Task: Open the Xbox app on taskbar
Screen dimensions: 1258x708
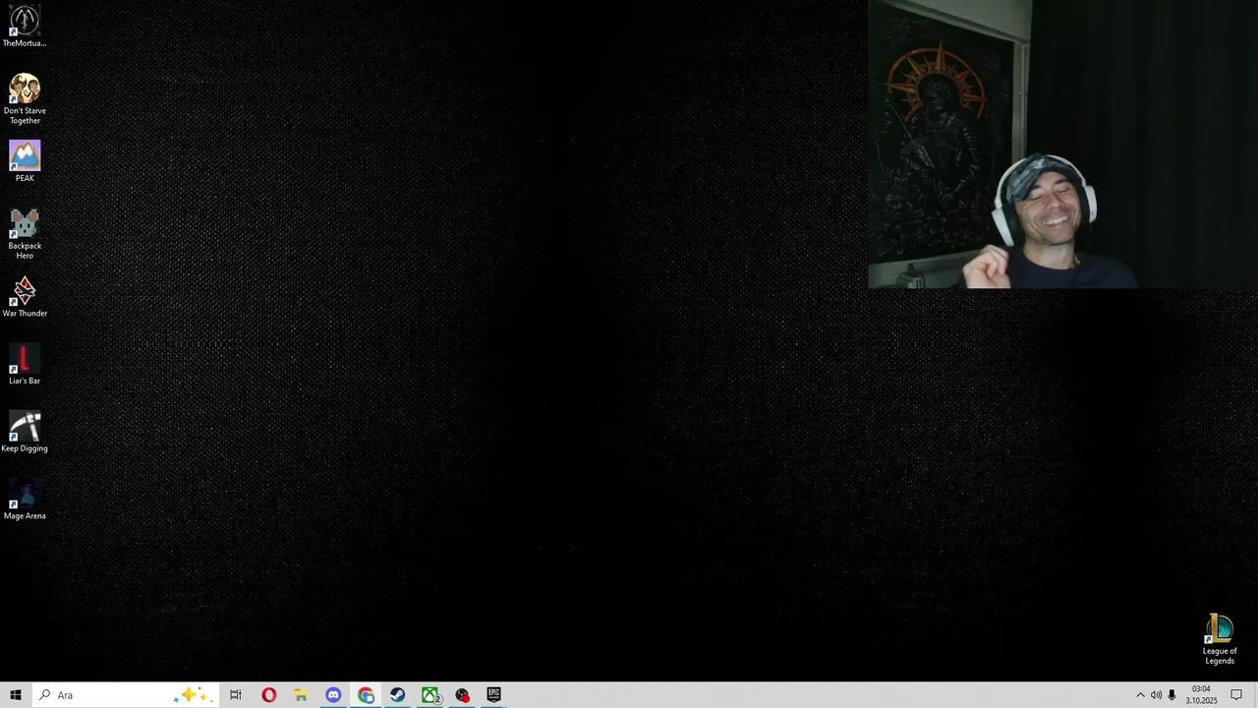Action: pyautogui.click(x=430, y=695)
